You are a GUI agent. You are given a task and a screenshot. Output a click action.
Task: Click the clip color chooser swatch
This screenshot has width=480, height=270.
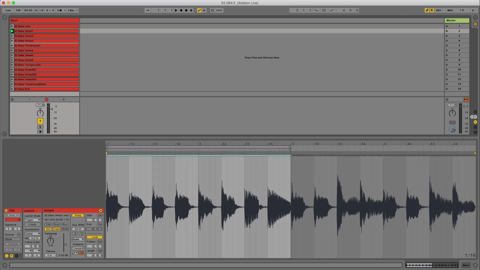pos(13,219)
